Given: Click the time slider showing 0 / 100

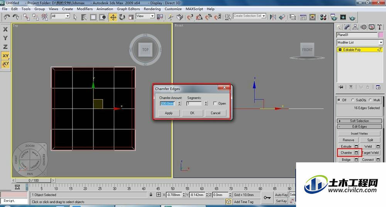Looking at the screenshot, I should pyautogui.click(x=34, y=180).
